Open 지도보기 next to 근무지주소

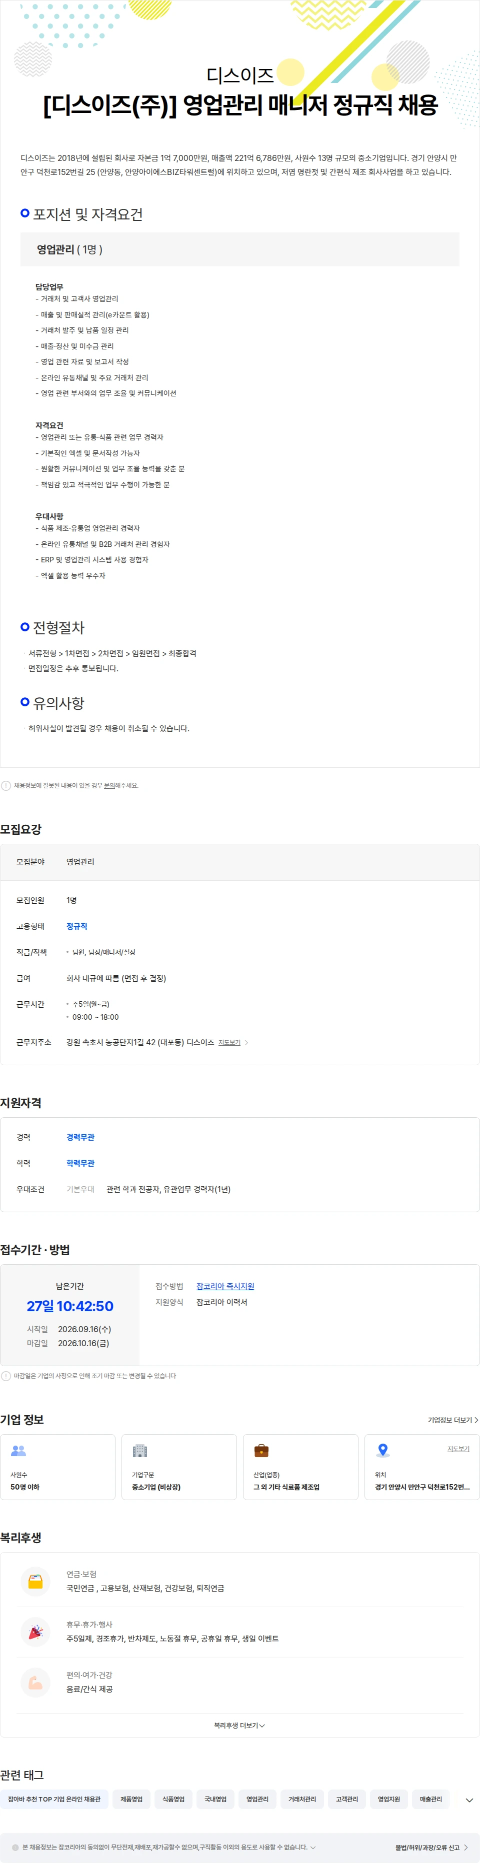click(233, 1042)
